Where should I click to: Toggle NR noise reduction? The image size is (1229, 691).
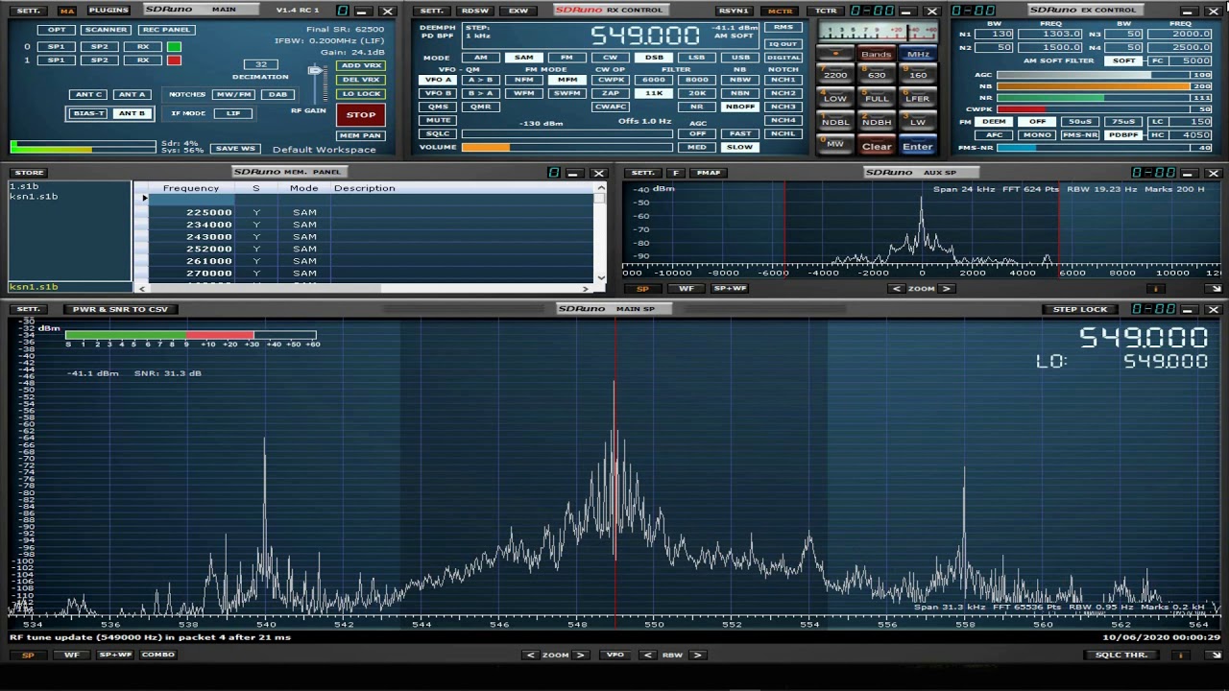pos(697,107)
